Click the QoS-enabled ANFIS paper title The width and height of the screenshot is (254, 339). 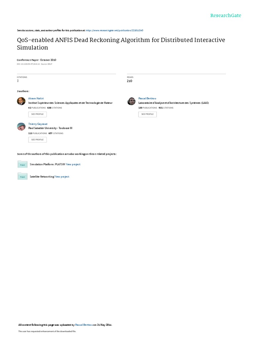click(121, 44)
